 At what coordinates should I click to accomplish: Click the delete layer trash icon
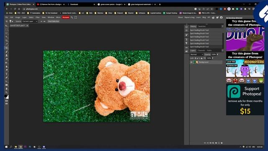click(x=222, y=143)
